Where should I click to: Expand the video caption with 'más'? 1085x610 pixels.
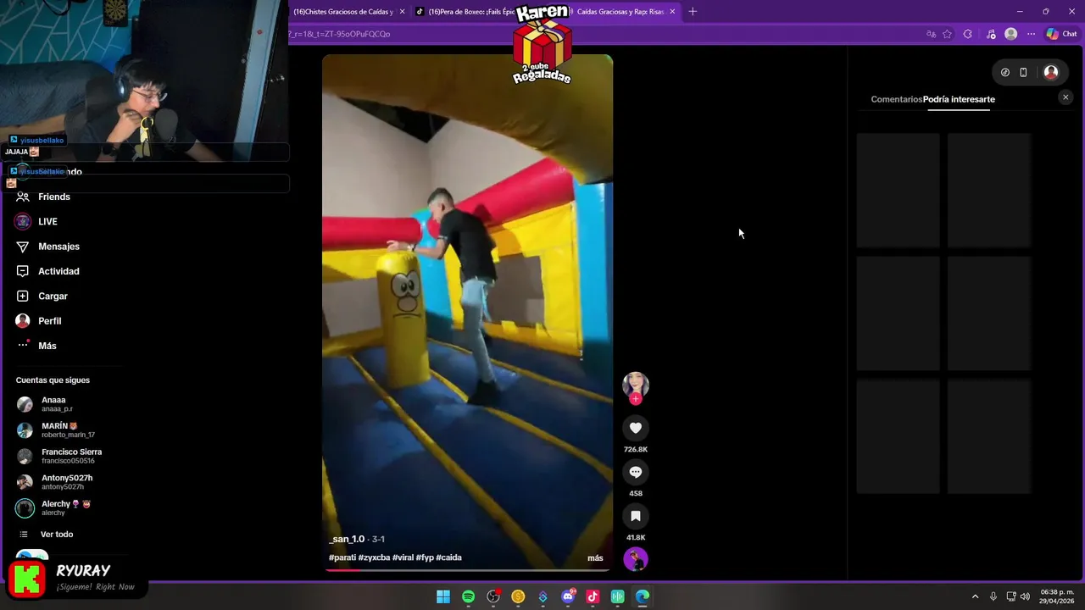coord(595,557)
